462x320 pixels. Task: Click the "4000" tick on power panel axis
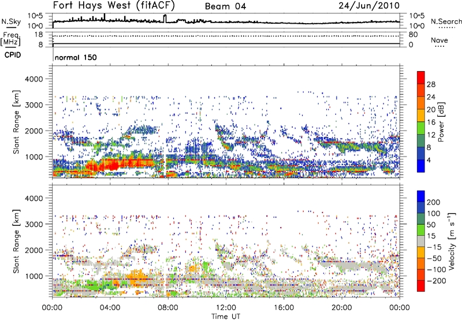click(x=33, y=79)
